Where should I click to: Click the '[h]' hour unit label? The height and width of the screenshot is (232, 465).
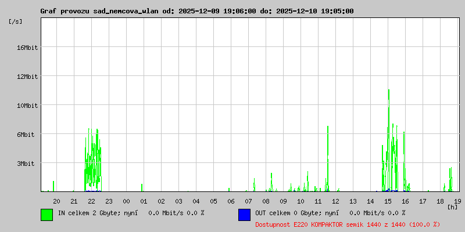[x=453, y=207]
